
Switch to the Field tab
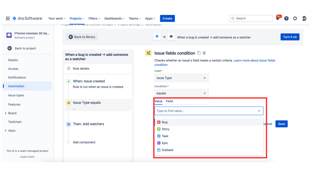pos(169,101)
